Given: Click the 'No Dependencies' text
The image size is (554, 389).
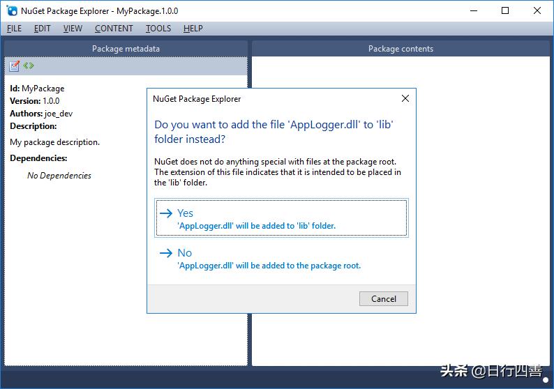Looking at the screenshot, I should coord(59,176).
